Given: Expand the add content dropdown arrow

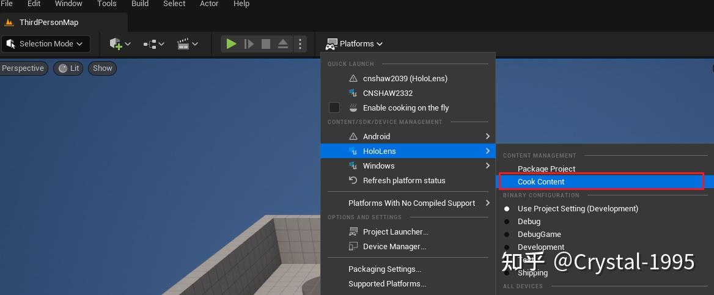Looking at the screenshot, I should (128, 44).
